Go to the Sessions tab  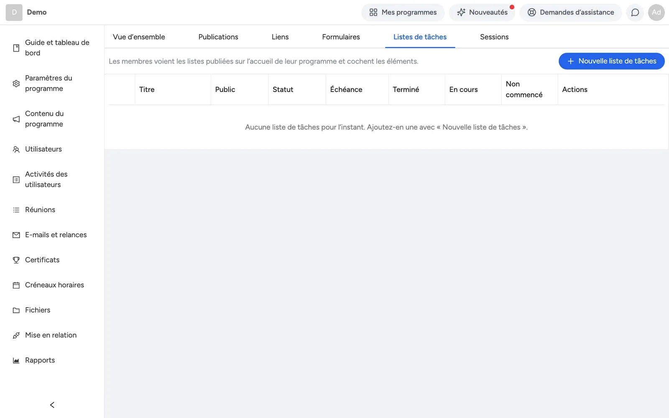click(494, 37)
